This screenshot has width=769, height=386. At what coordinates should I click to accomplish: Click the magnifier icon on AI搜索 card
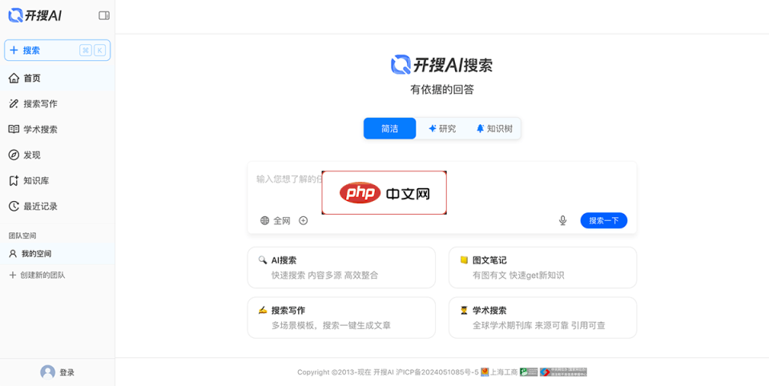[263, 260]
